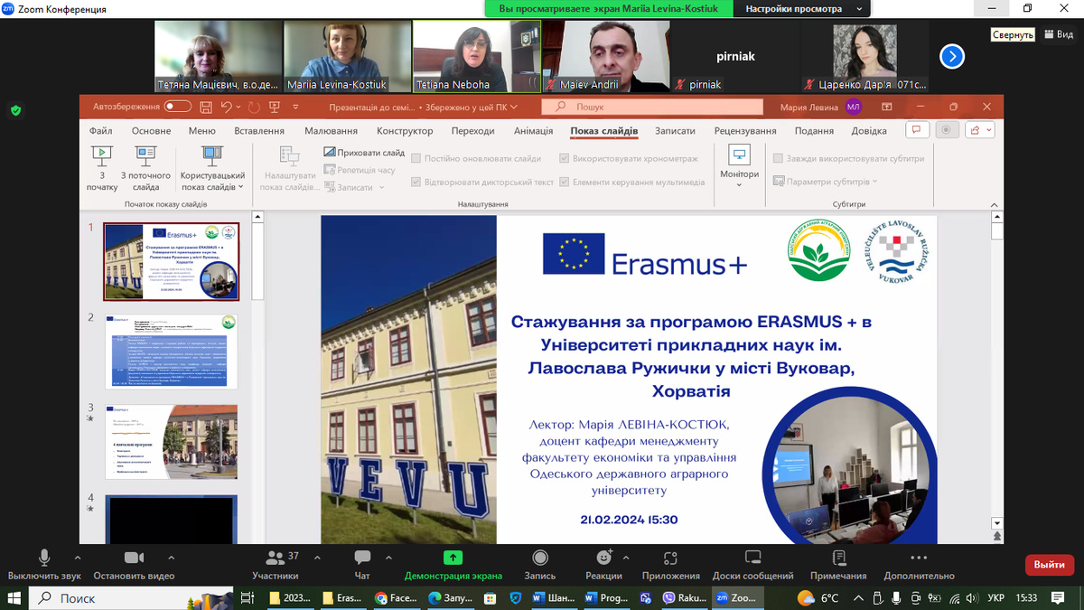Click the Свернуть collapse button

pyautogui.click(x=1012, y=34)
